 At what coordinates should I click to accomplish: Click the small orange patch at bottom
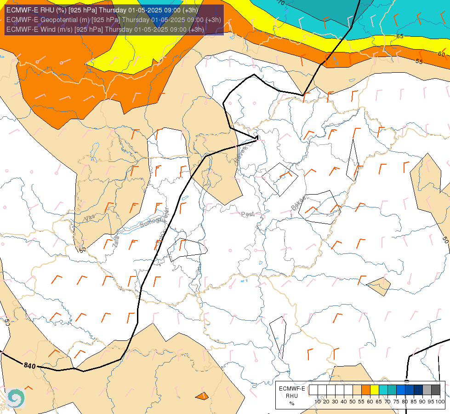(x=202, y=396)
